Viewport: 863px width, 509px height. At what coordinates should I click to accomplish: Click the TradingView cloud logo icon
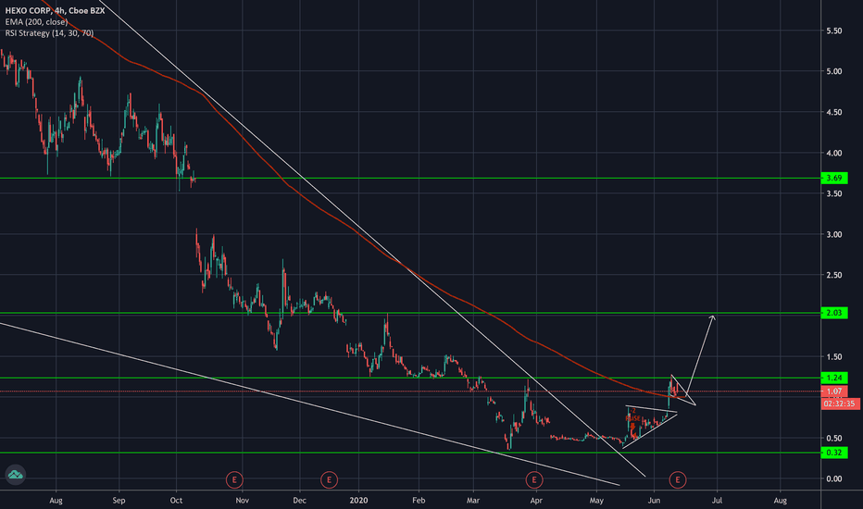[x=15, y=475]
